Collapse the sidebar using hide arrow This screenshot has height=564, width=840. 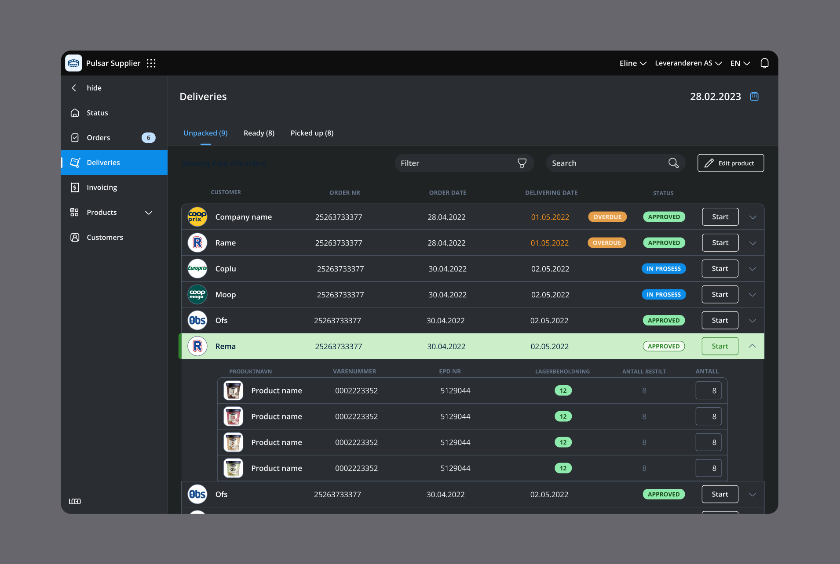coord(74,88)
